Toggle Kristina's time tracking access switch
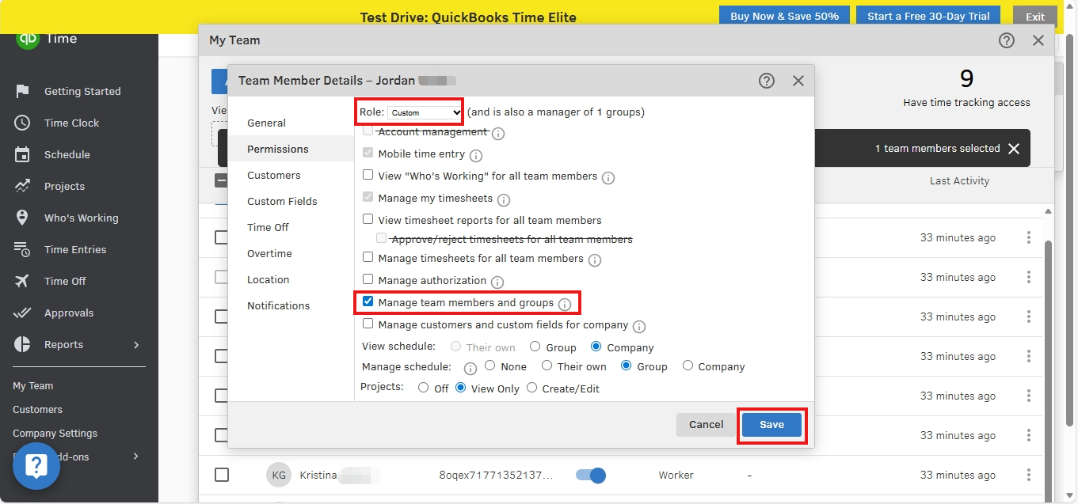 pyautogui.click(x=590, y=476)
